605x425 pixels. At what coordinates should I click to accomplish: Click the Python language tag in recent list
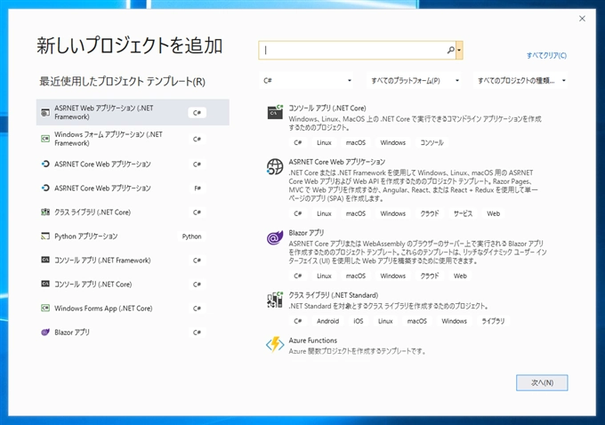[192, 237]
